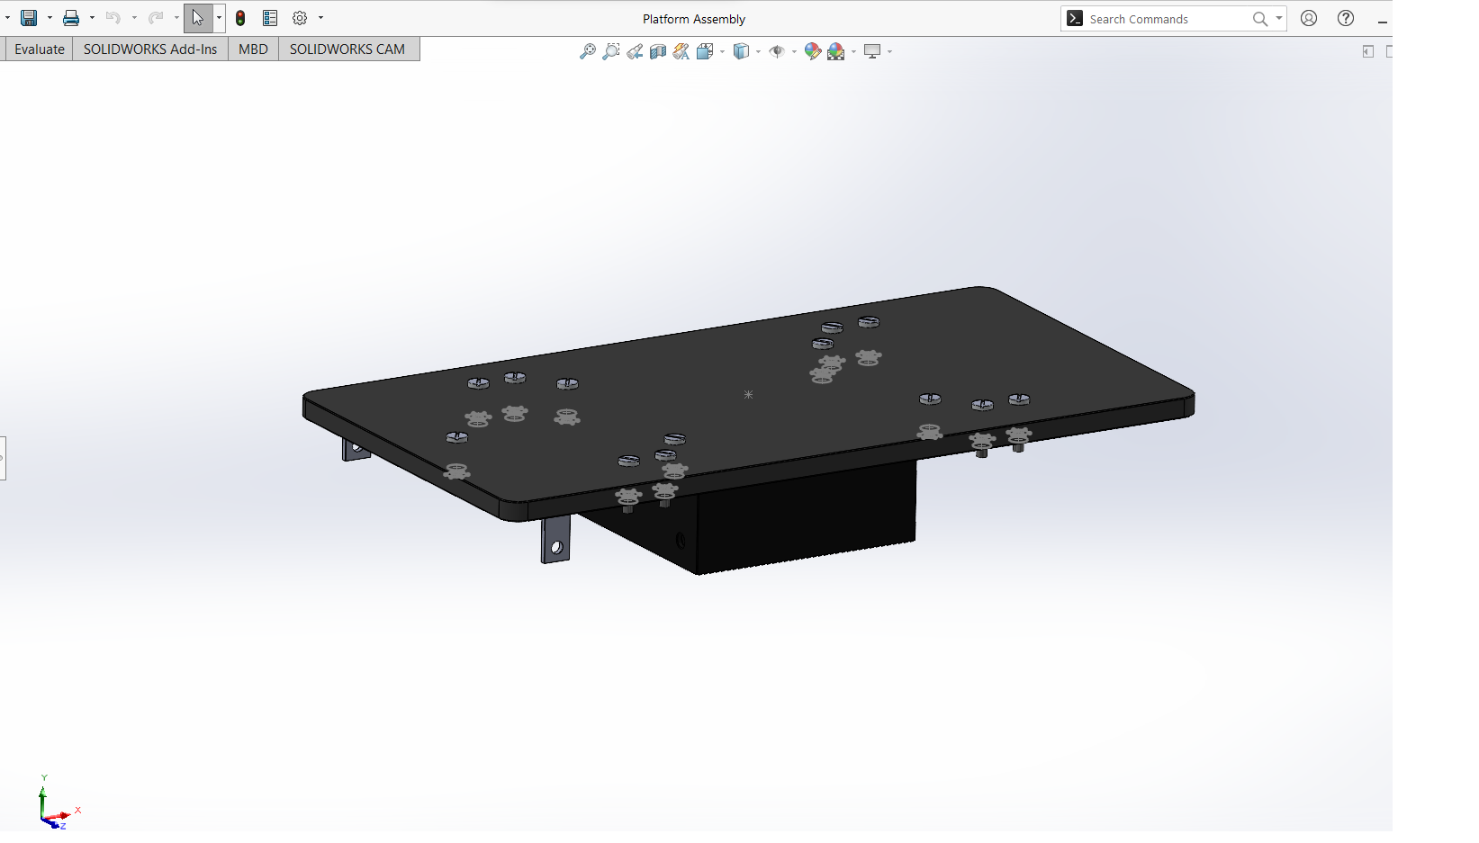Toggle the Section View tool
1479x843 pixels.
point(658,51)
